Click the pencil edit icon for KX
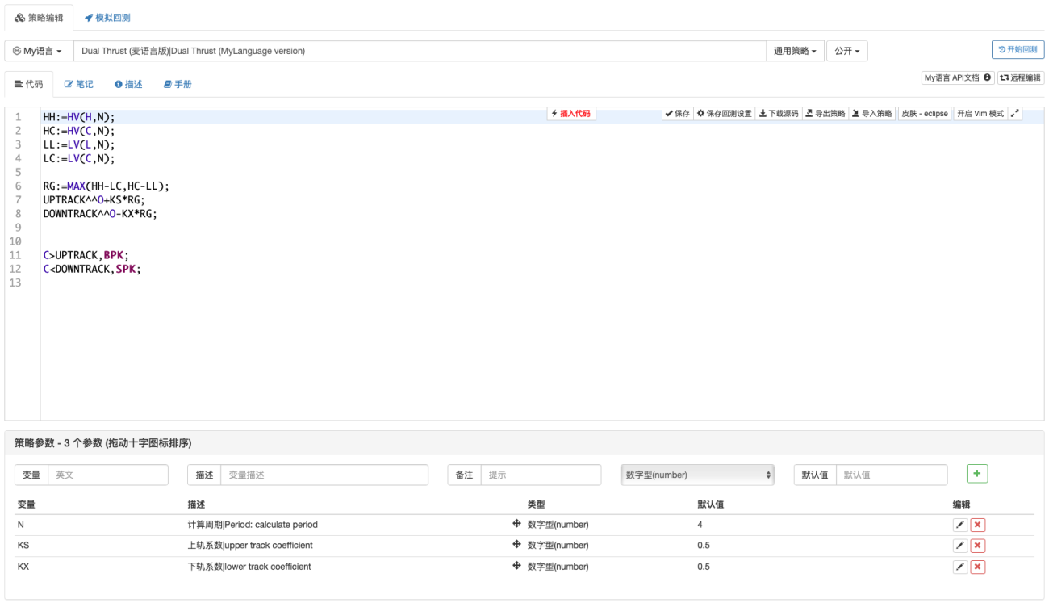 click(x=960, y=567)
